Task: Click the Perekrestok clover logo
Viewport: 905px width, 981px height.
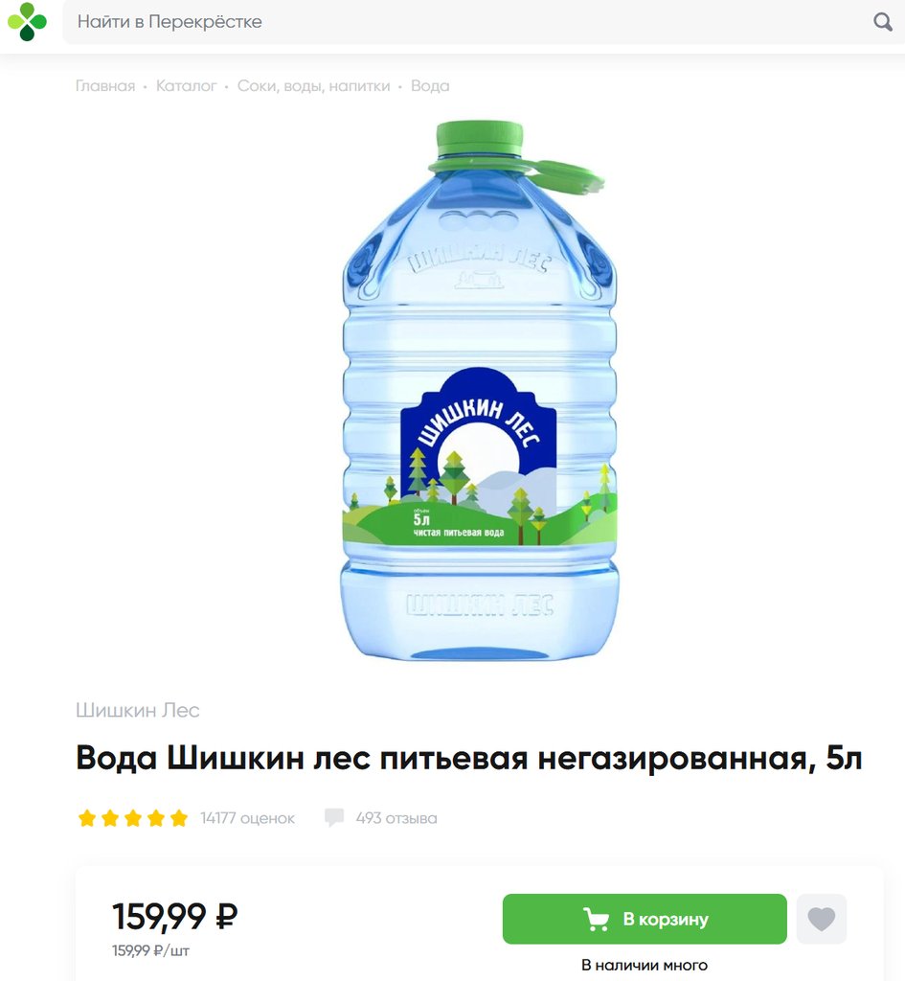Action: tap(27, 21)
